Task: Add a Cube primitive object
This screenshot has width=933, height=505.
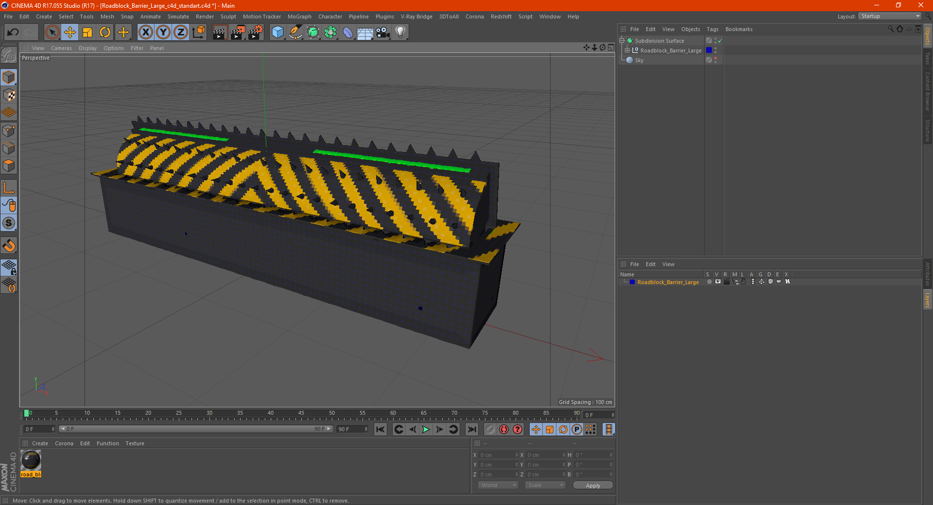Action: (277, 33)
